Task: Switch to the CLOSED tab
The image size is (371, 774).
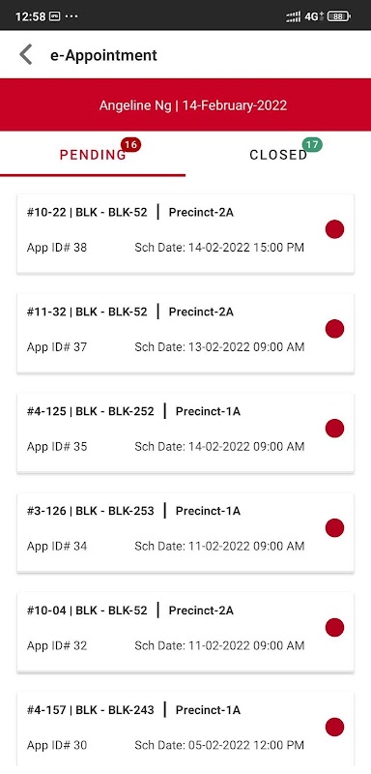Action: pyautogui.click(x=278, y=155)
